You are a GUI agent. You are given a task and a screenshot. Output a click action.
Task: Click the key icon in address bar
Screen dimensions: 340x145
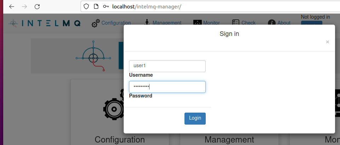click(x=106, y=7)
